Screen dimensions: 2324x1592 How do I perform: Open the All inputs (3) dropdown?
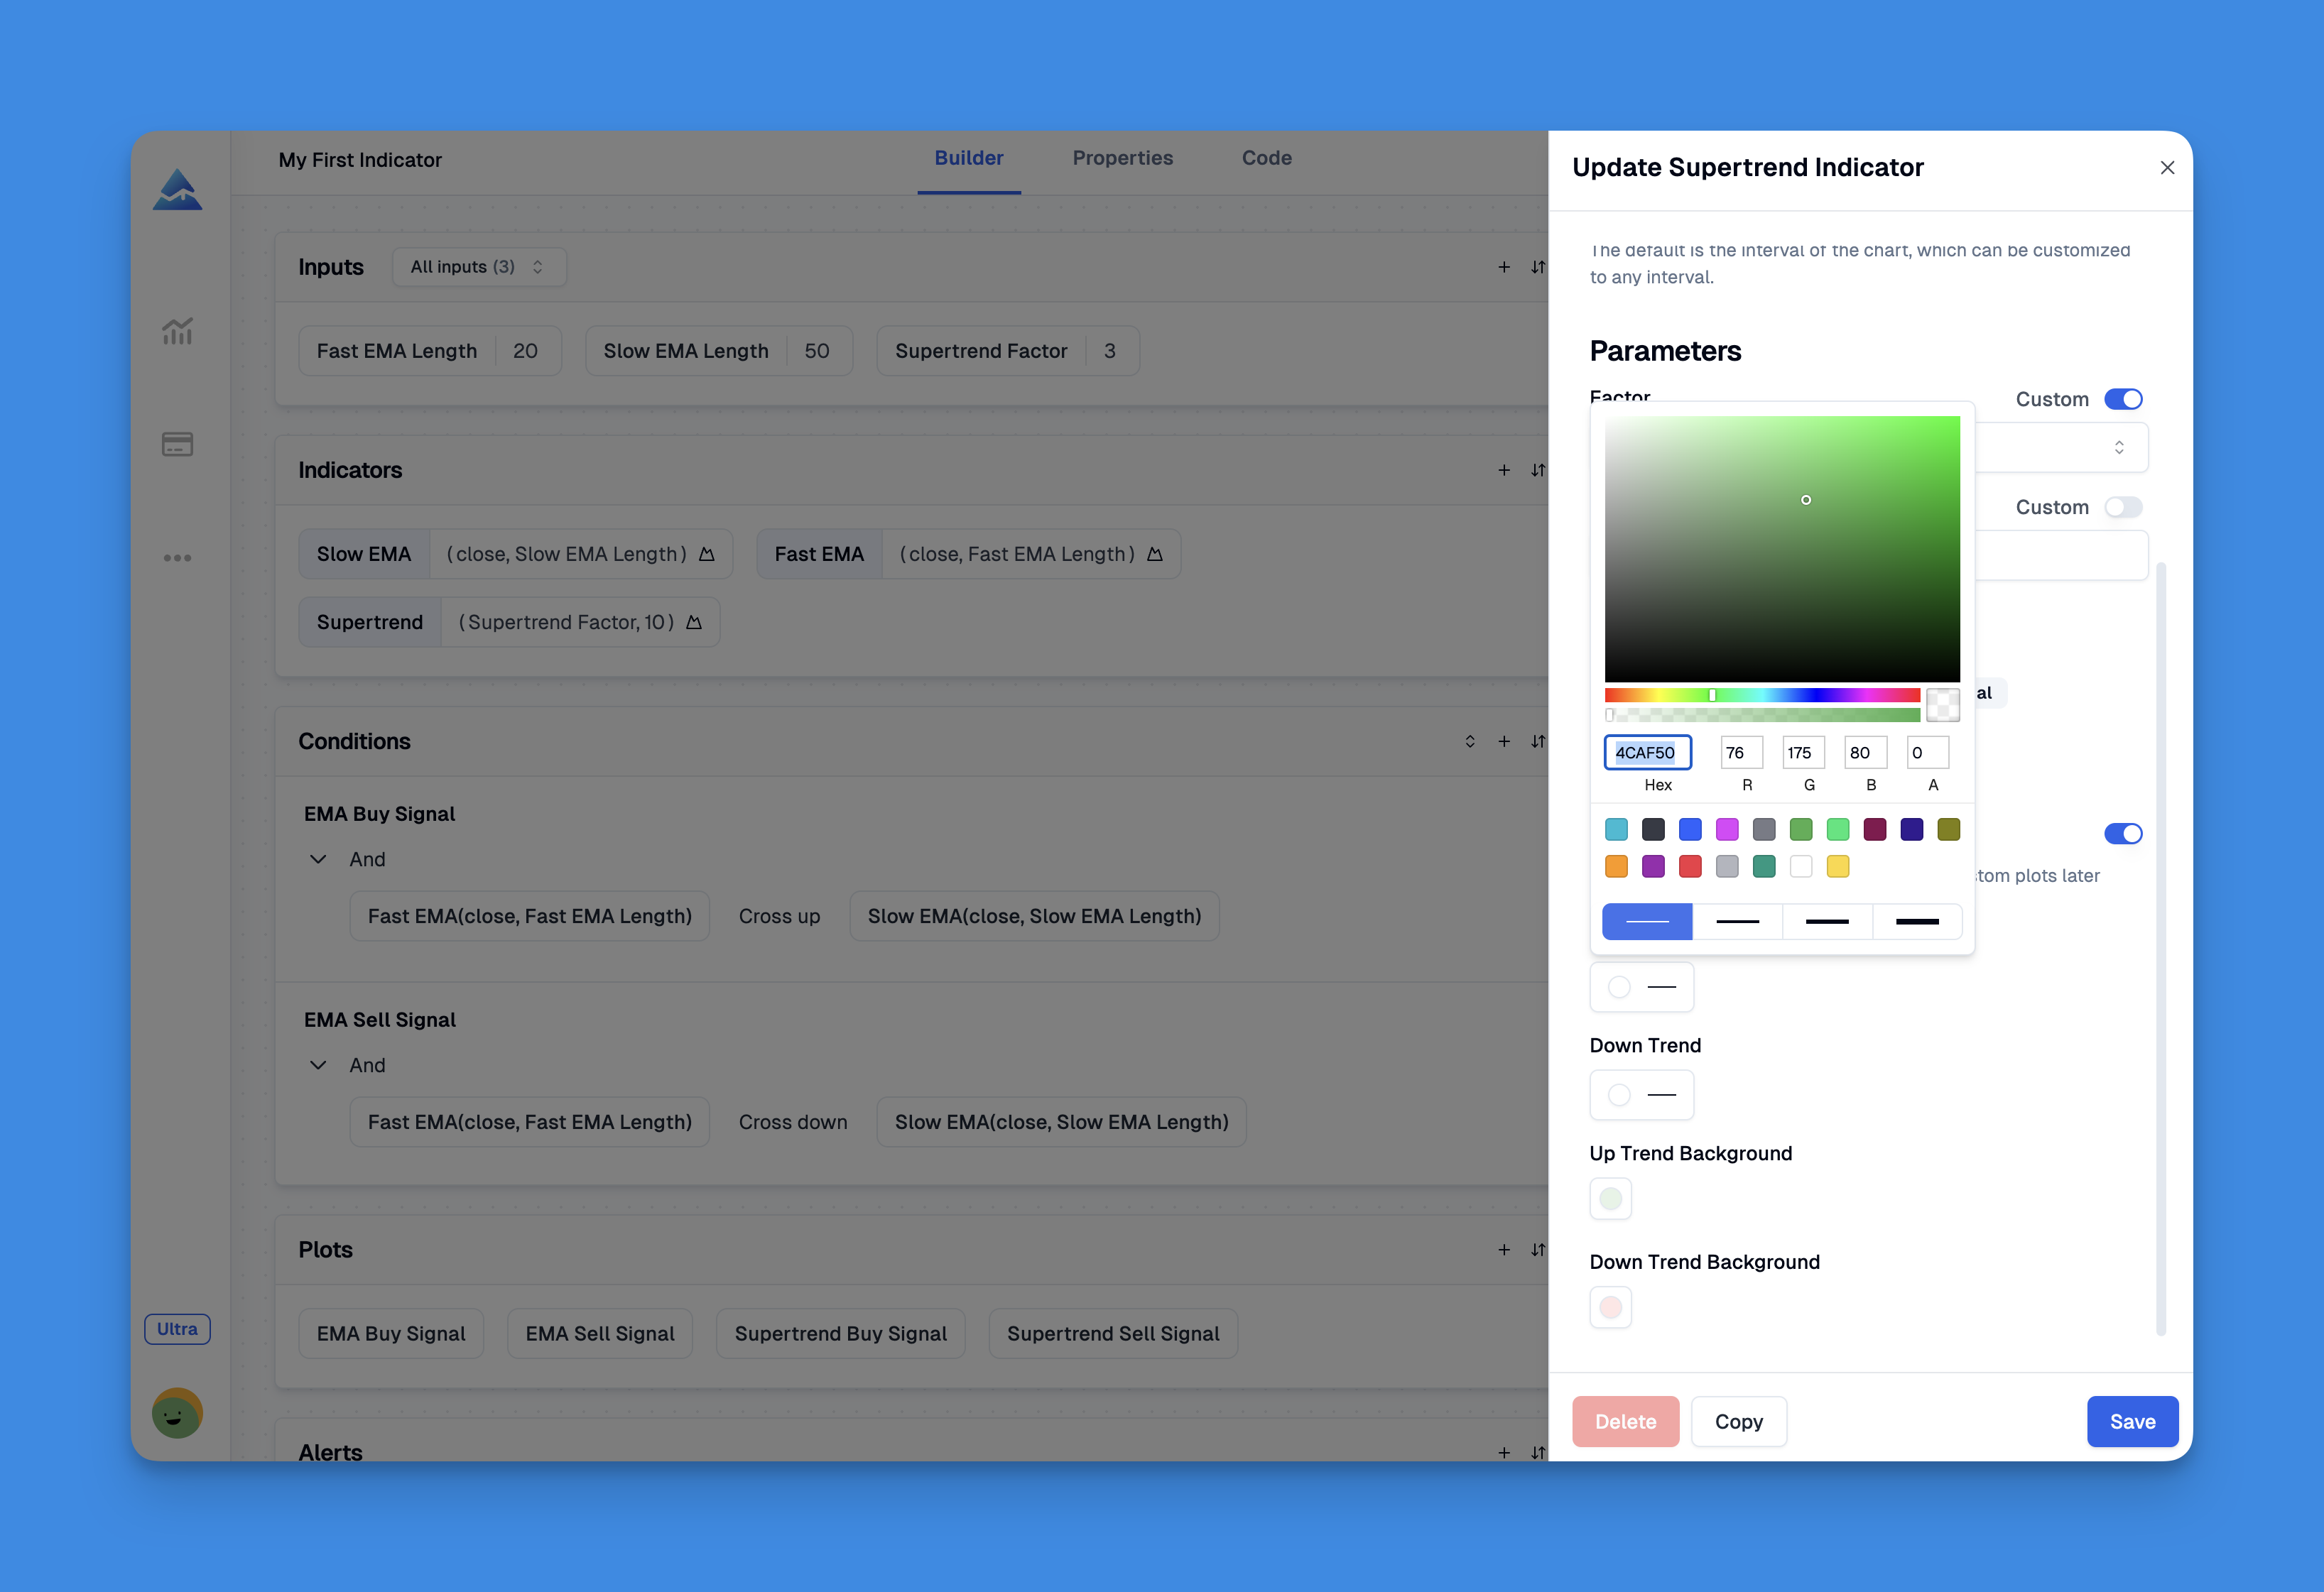[x=479, y=267]
